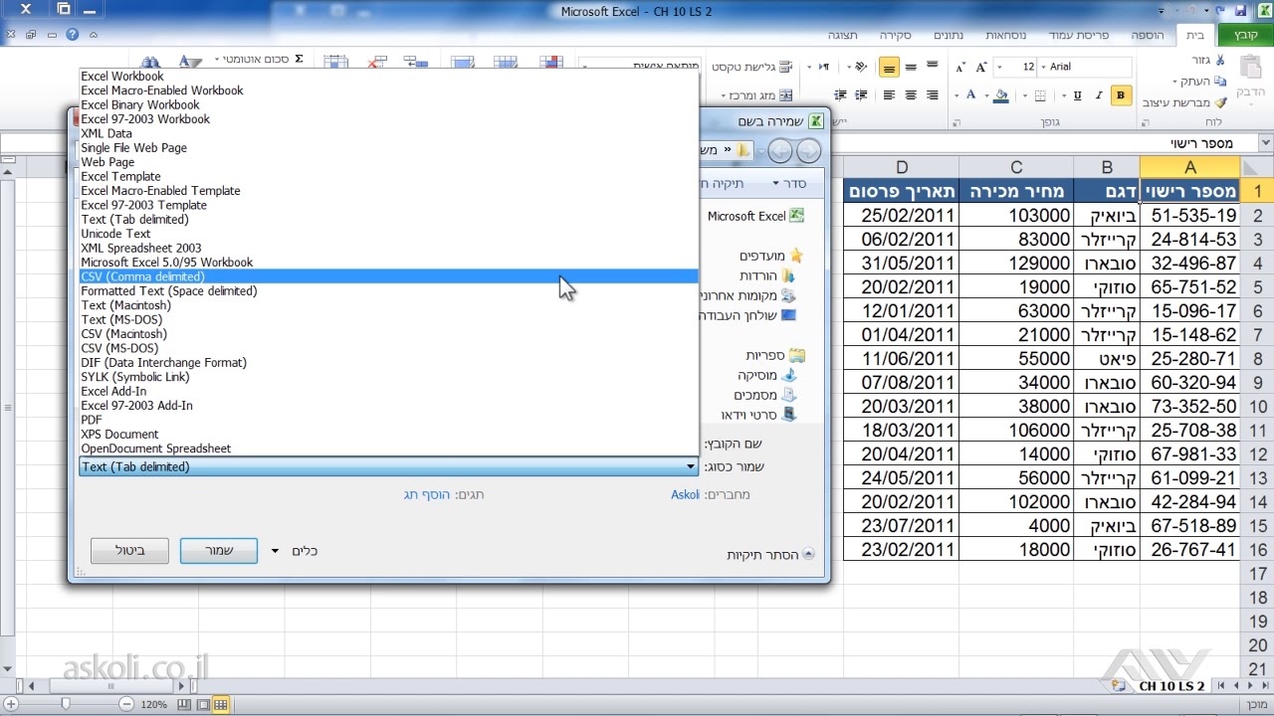Choose XML Spreadsheet 2003 format
Screen dimensions: 1274x716
388,248
